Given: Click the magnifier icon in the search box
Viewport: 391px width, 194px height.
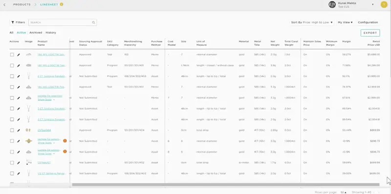Looking at the screenshot, I should [93, 22].
